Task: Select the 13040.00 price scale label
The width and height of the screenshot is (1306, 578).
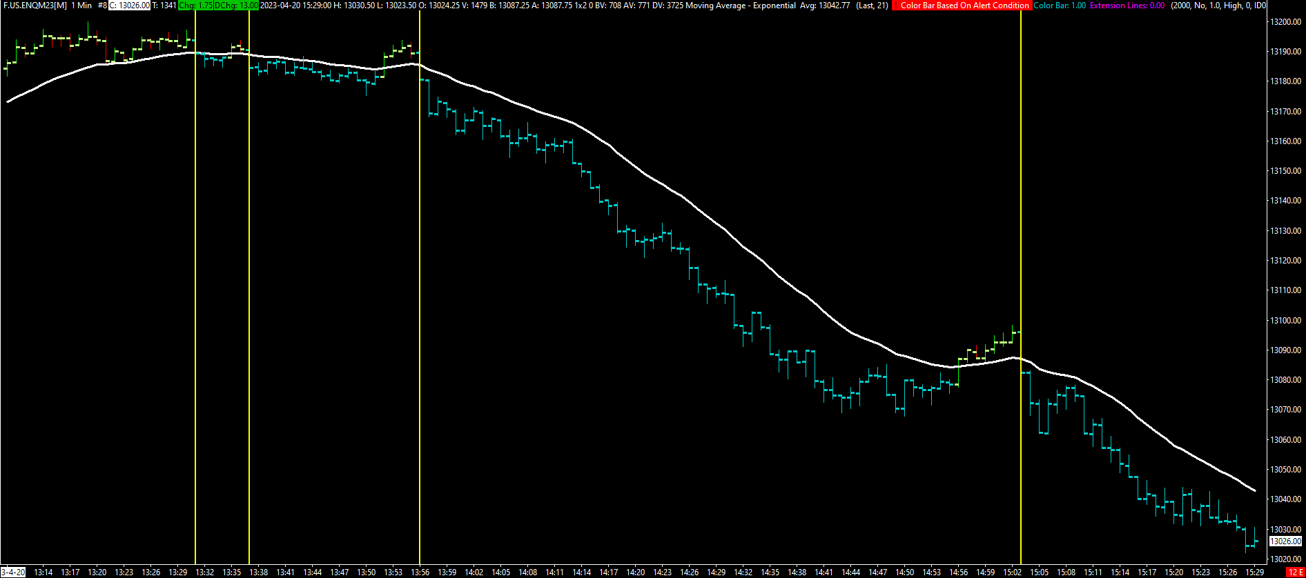Action: coord(1285,499)
